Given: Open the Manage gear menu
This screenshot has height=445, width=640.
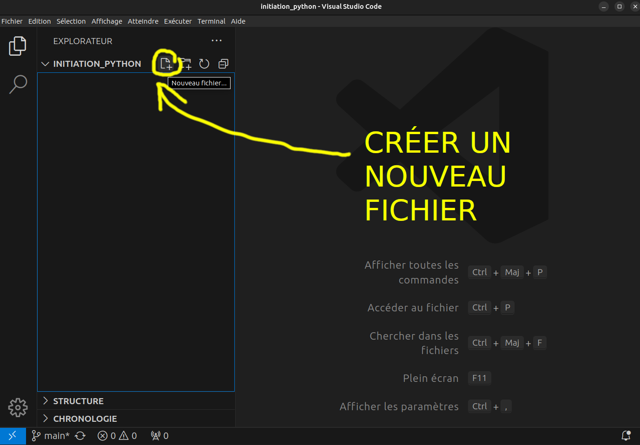Looking at the screenshot, I should coord(18,407).
